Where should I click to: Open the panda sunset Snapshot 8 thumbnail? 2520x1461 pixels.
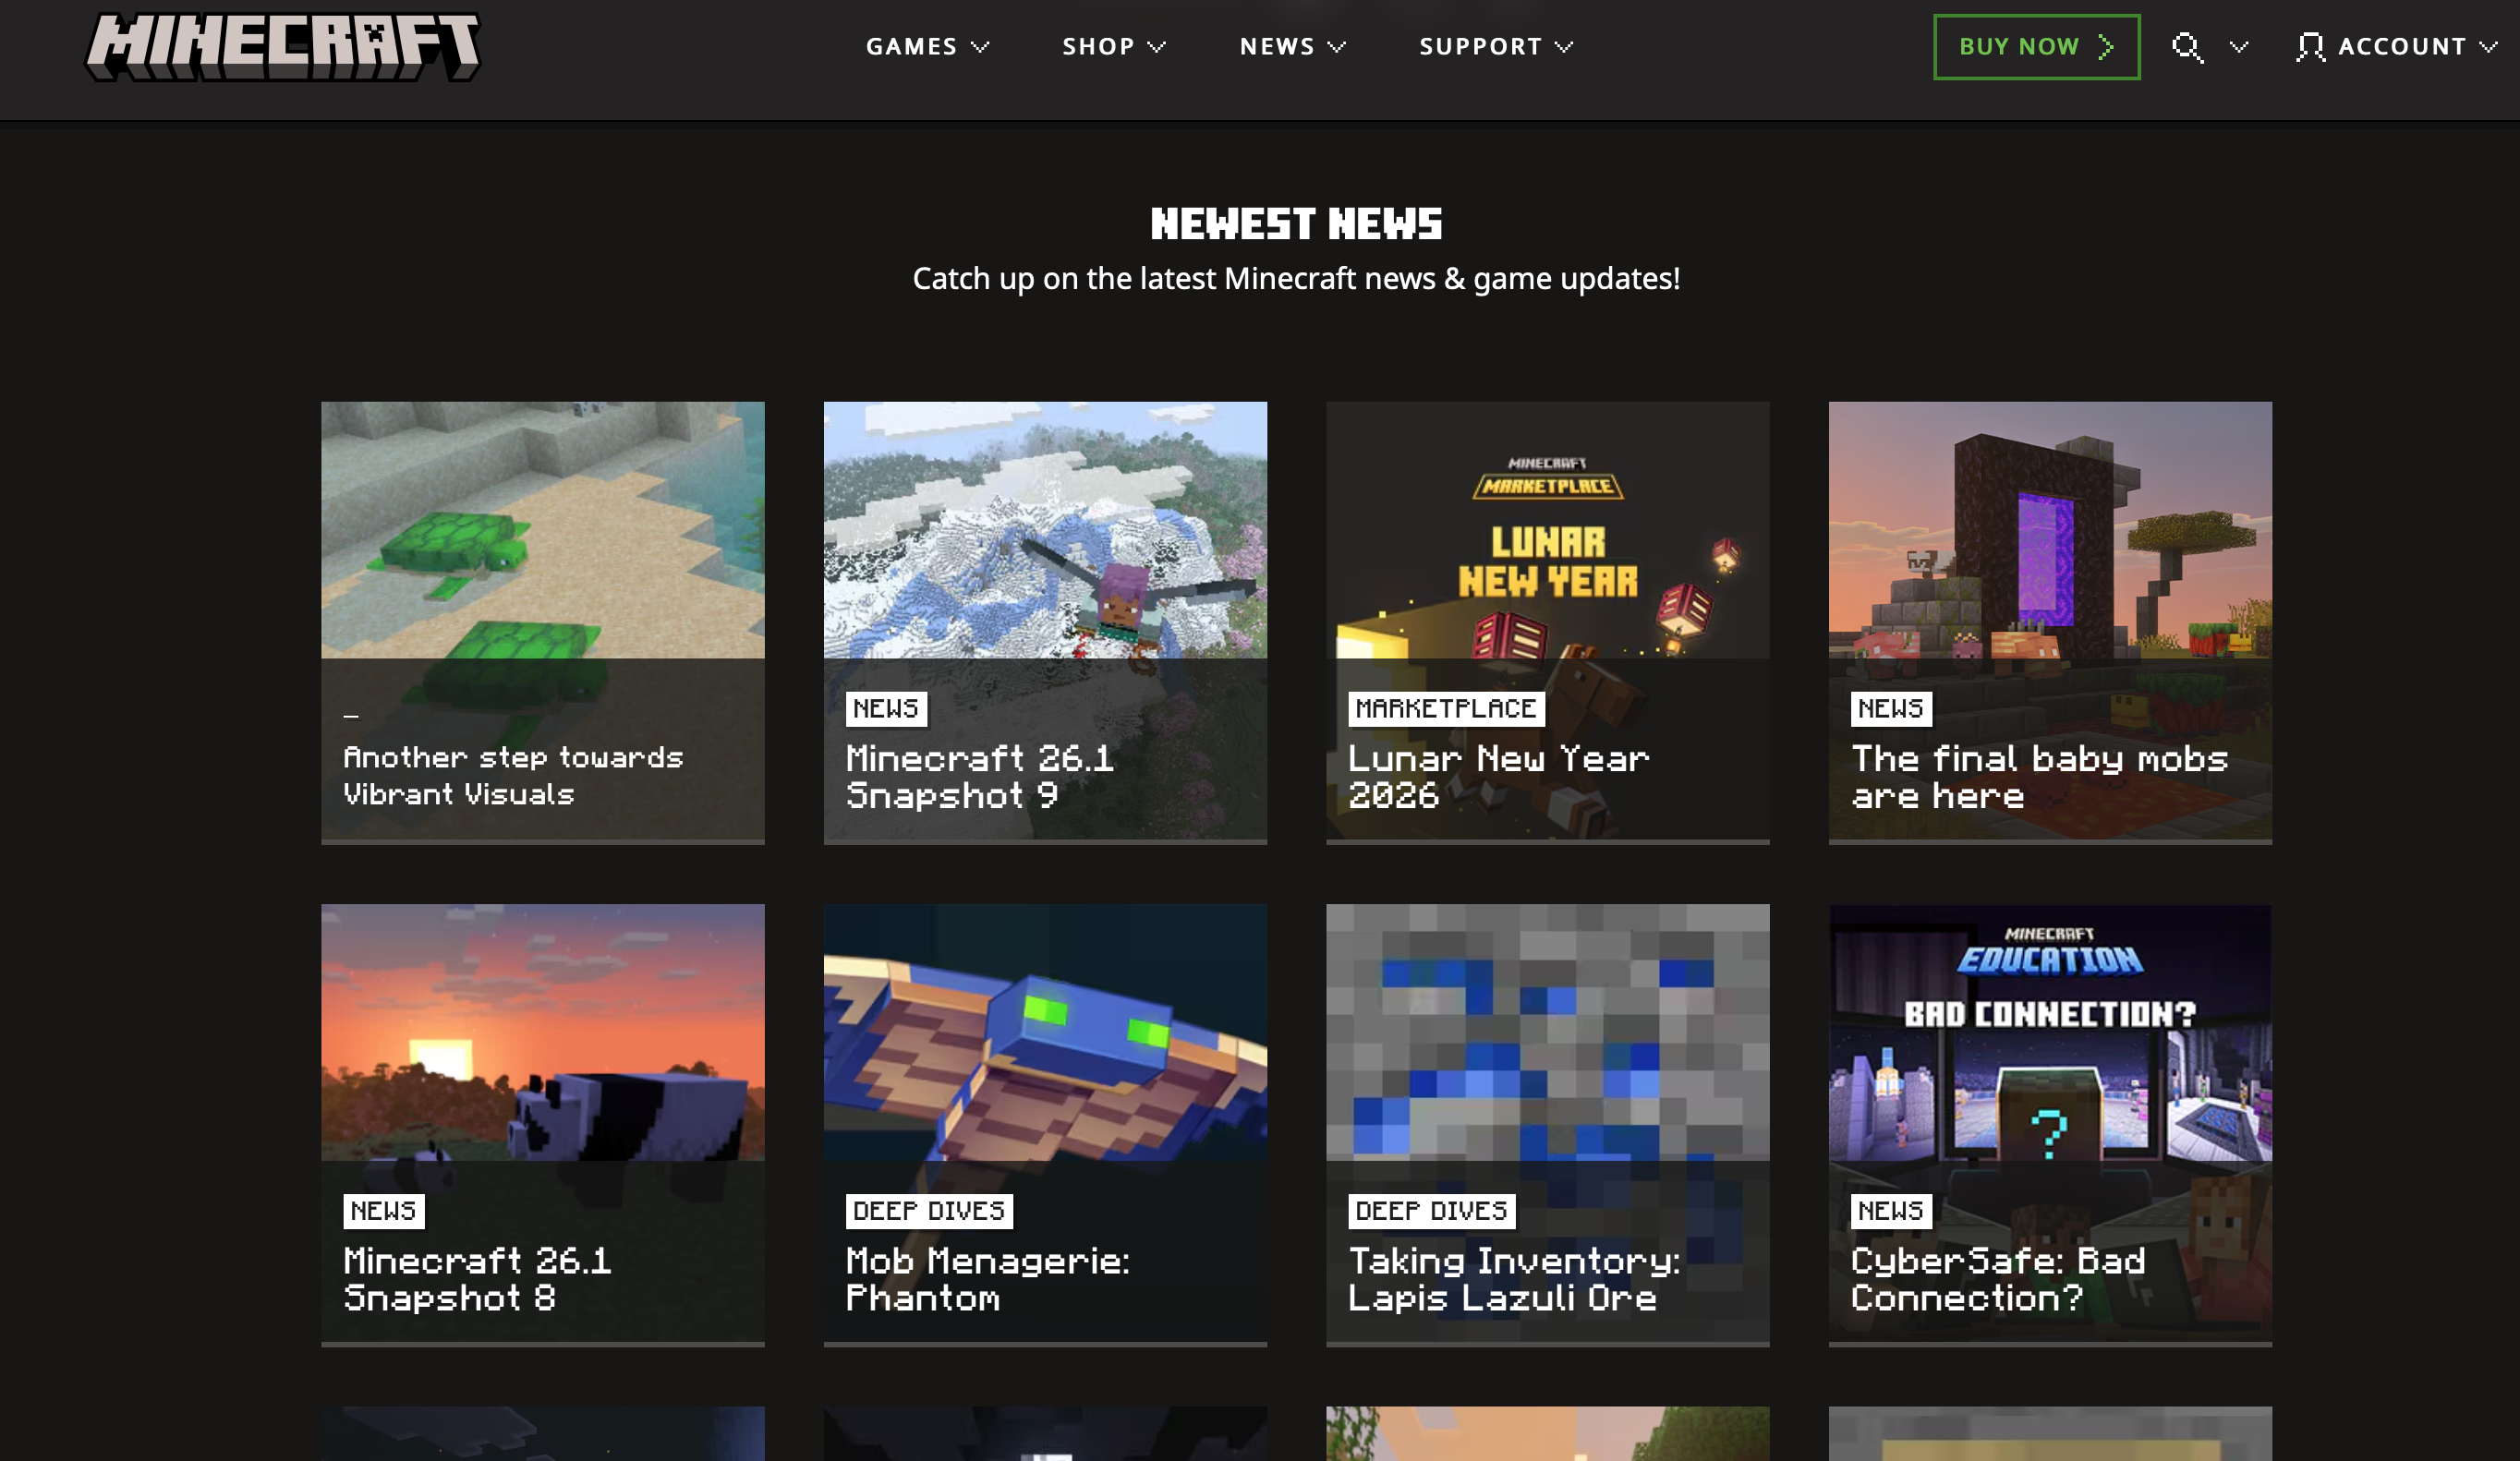click(x=542, y=1032)
